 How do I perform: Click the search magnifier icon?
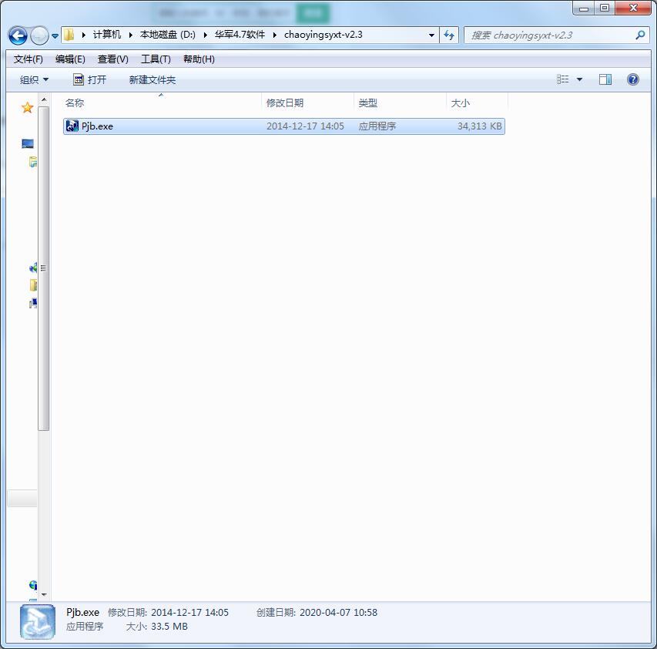pyautogui.click(x=640, y=35)
